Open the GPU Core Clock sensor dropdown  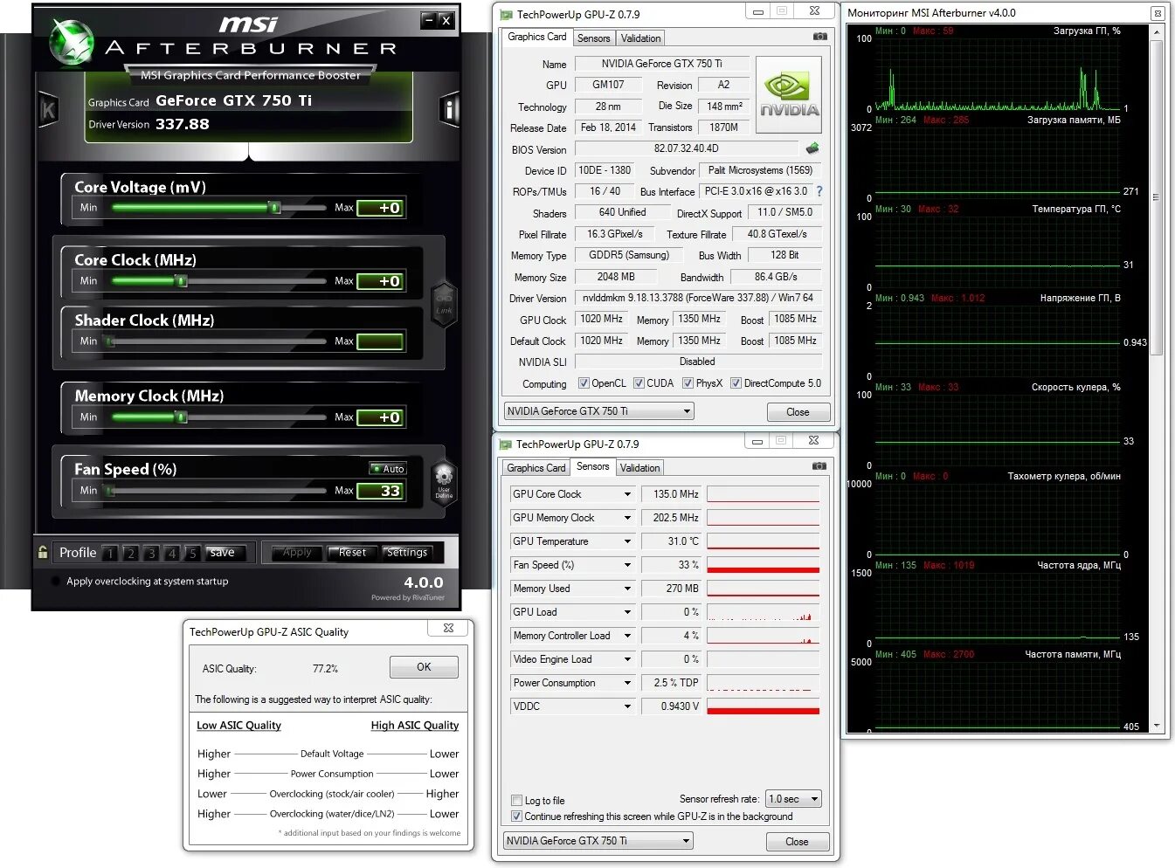point(626,494)
